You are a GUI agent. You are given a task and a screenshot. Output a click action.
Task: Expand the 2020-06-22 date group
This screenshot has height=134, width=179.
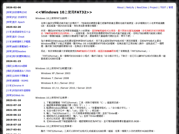[14, 115]
